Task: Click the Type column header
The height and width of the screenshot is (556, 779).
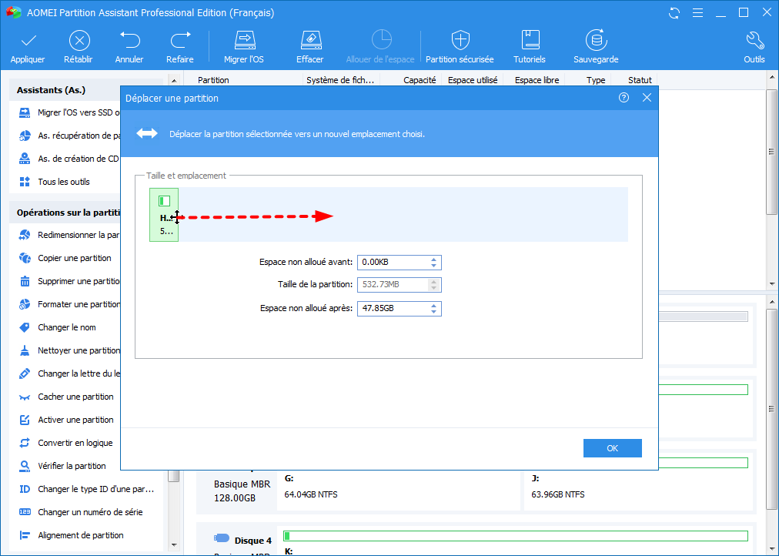Action: click(596, 80)
